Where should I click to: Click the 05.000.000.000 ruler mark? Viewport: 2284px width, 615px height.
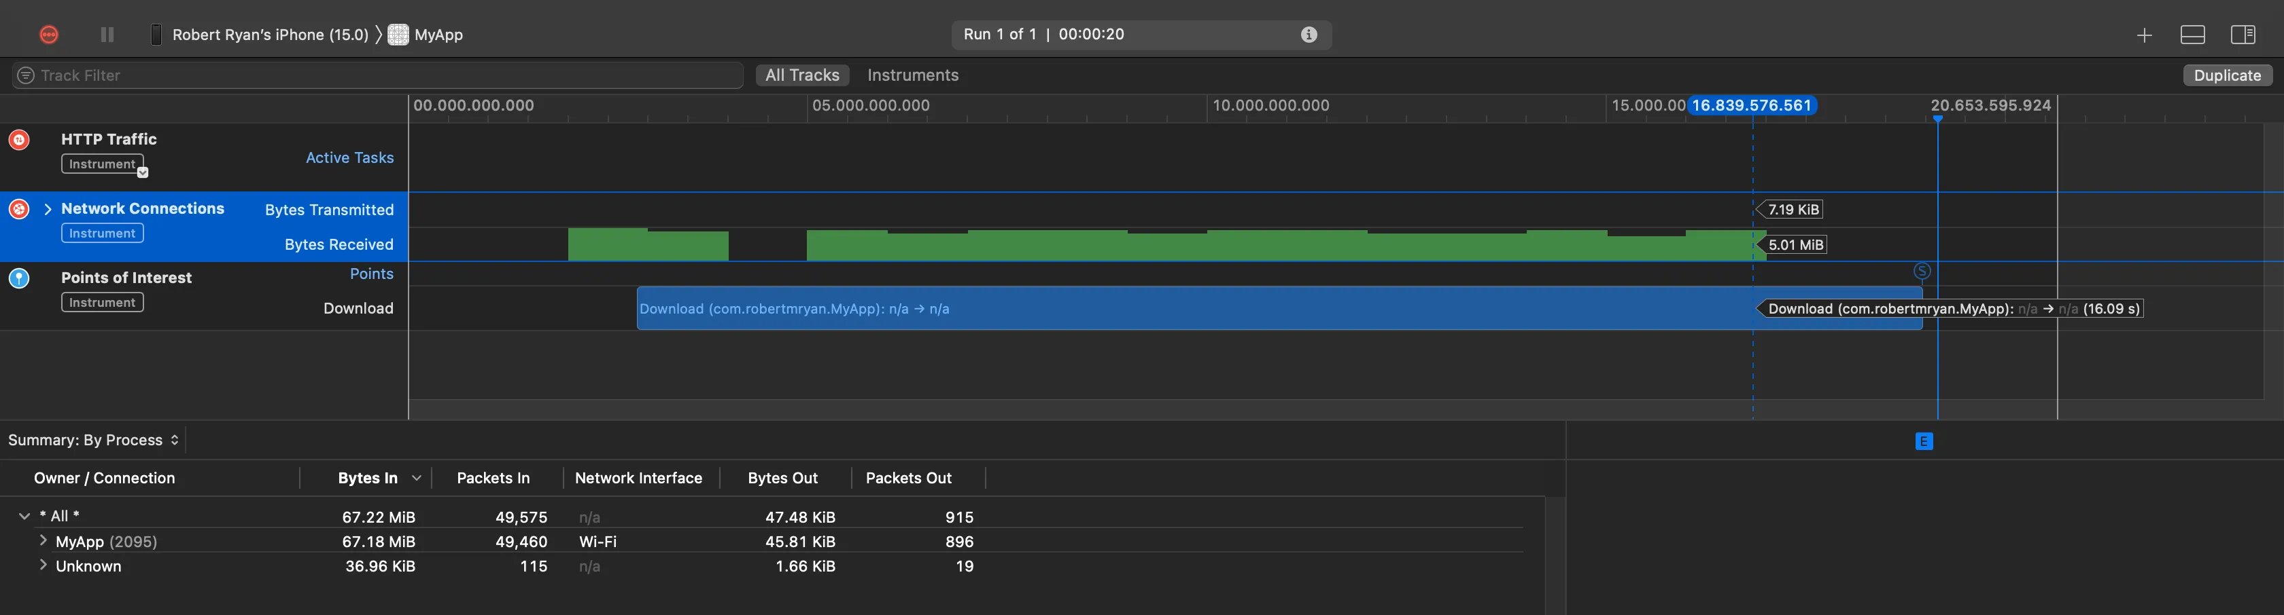click(x=871, y=105)
